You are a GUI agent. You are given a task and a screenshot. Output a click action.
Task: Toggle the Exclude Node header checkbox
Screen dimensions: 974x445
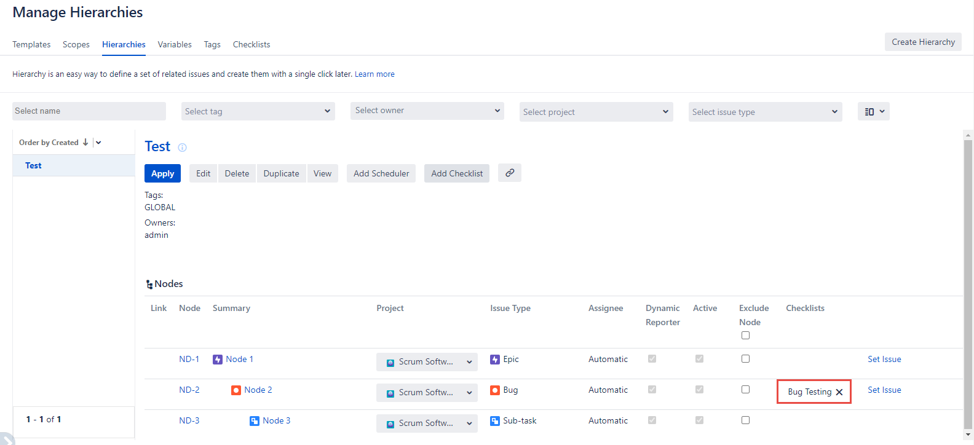(x=745, y=336)
